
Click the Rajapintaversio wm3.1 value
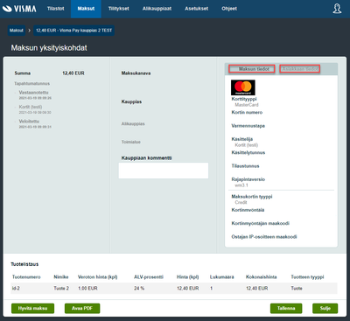[241, 185]
